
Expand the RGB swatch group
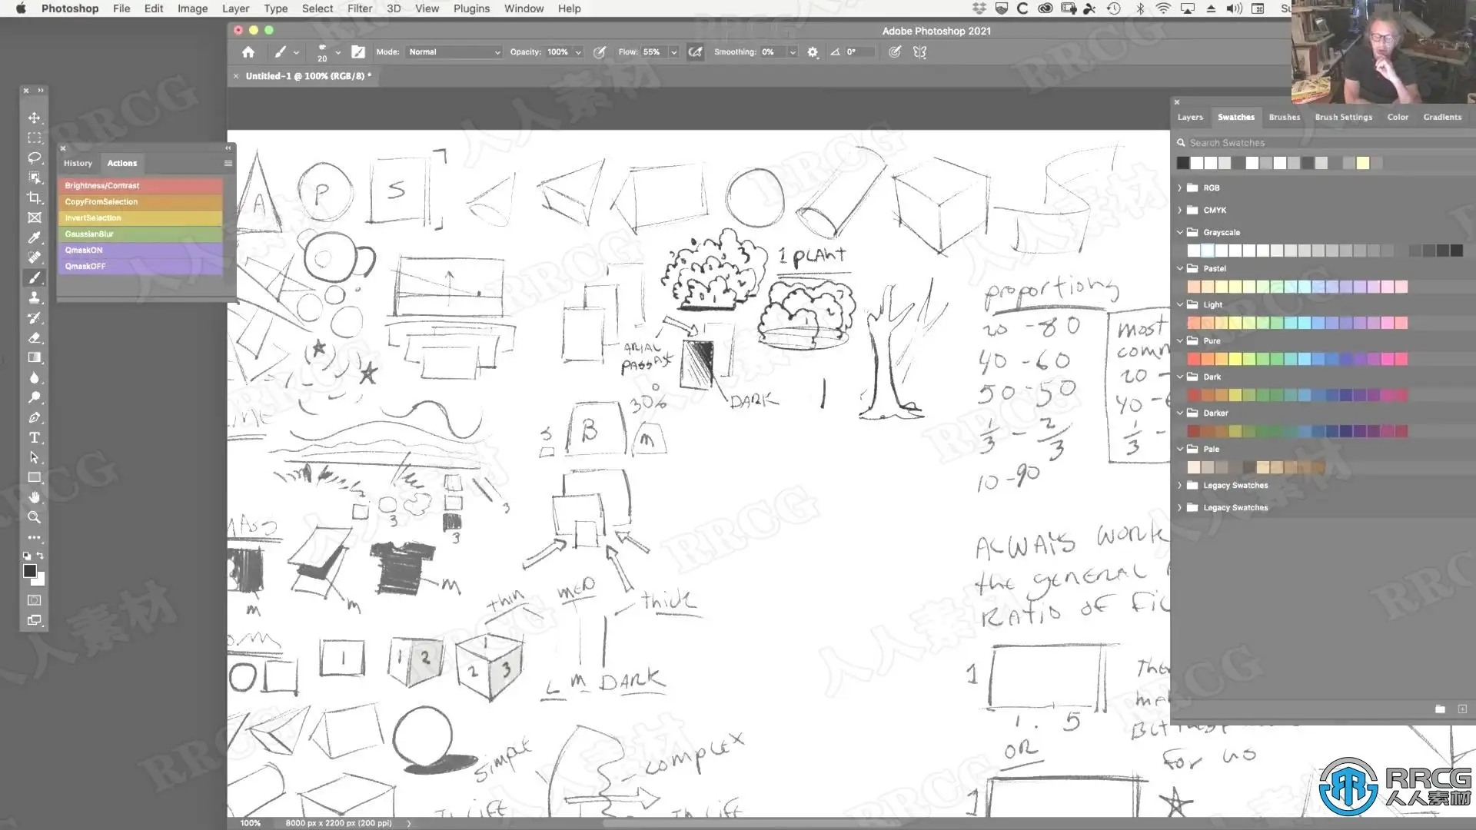pyautogui.click(x=1180, y=188)
